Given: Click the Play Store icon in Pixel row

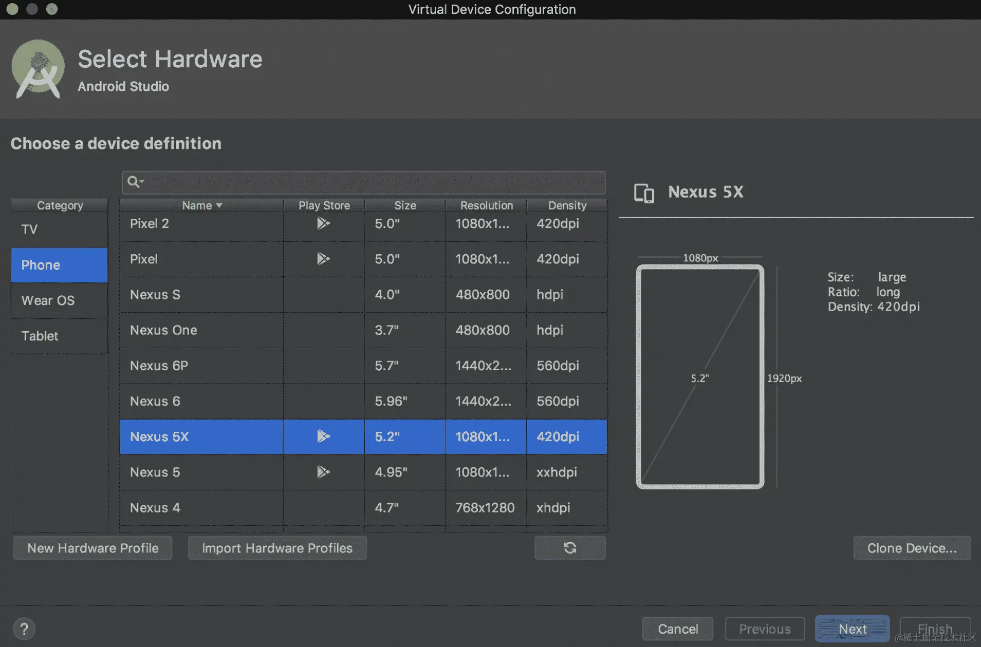Looking at the screenshot, I should point(323,259).
